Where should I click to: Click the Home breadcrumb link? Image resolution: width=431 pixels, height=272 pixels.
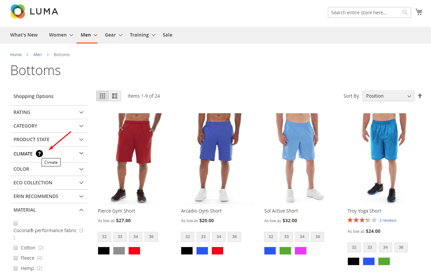tap(16, 55)
